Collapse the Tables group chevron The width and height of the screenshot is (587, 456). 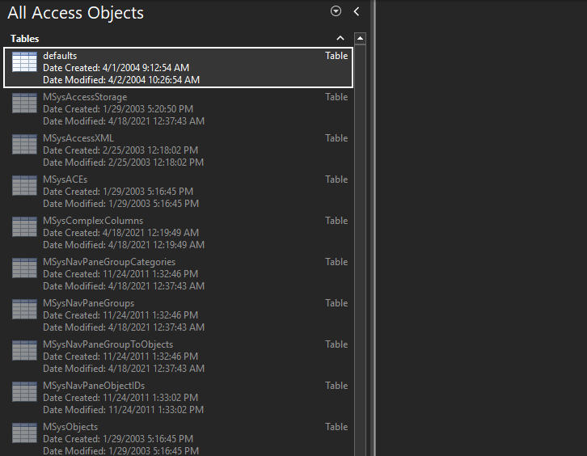(x=340, y=38)
